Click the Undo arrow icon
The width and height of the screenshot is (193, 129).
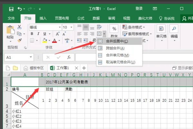click(x=20, y=9)
